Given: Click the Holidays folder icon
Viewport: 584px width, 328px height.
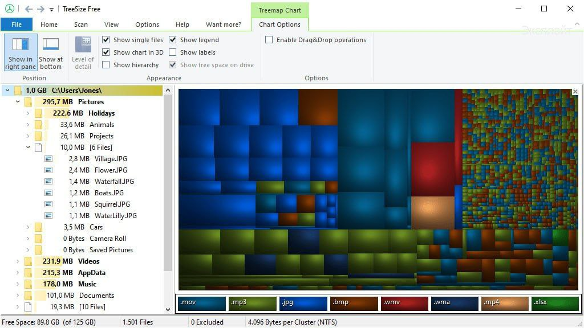Looking at the screenshot, I should (38, 113).
